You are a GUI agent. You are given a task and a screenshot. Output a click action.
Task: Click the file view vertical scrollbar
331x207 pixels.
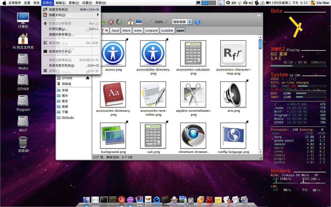[260, 95]
